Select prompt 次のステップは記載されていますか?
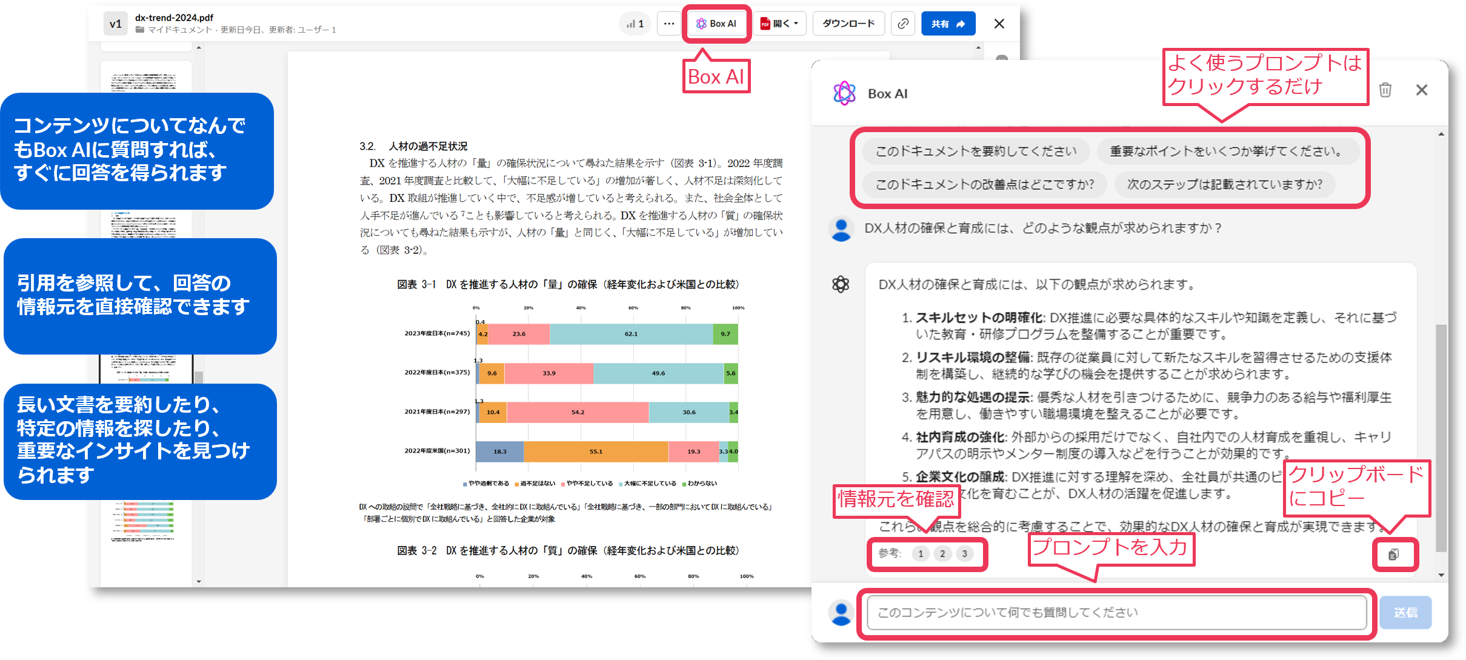 click(1224, 184)
